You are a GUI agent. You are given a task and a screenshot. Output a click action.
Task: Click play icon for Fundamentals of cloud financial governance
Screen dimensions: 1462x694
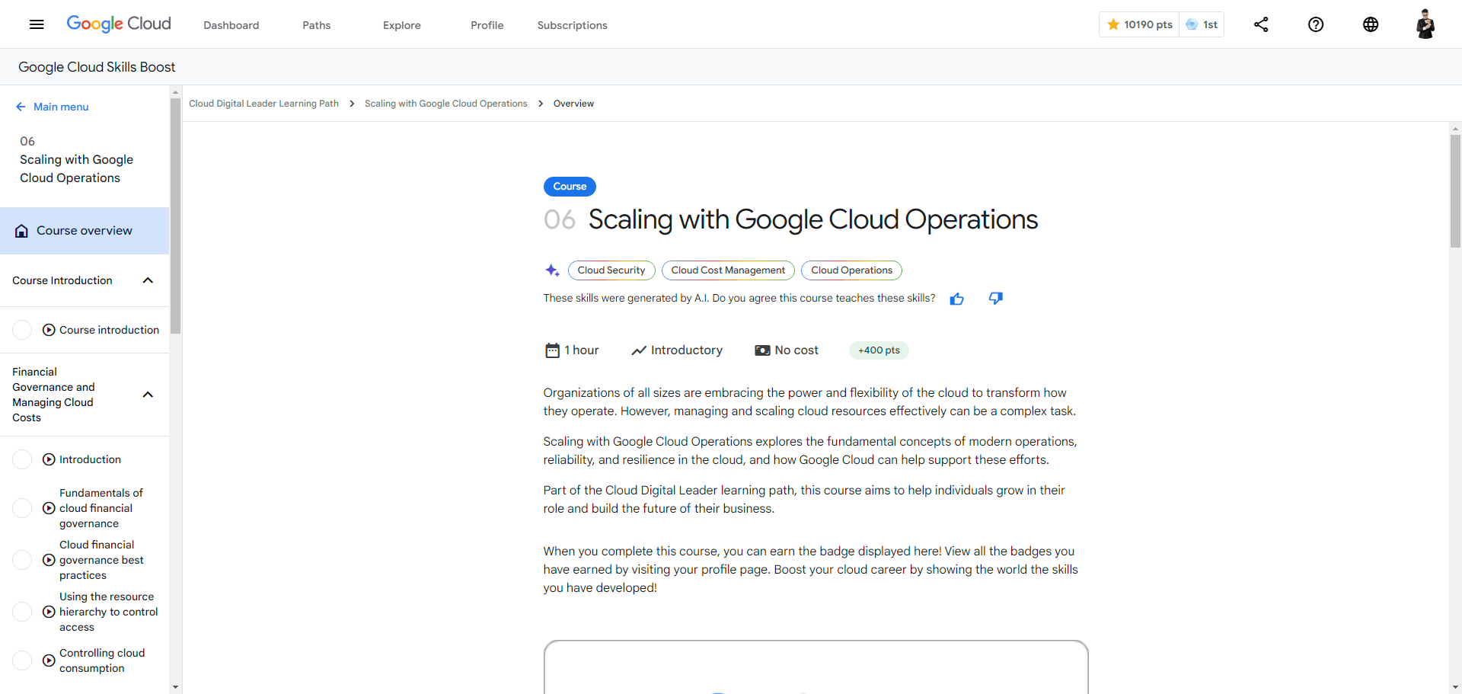point(49,508)
